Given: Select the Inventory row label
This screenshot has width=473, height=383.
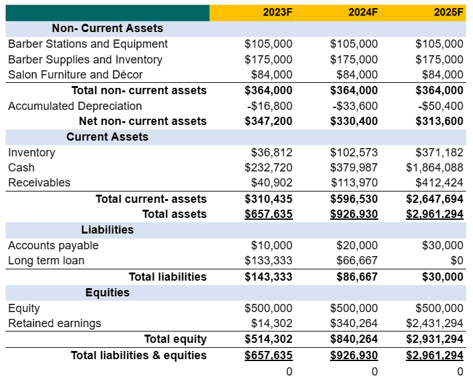Looking at the screenshot, I should pyautogui.click(x=31, y=153).
